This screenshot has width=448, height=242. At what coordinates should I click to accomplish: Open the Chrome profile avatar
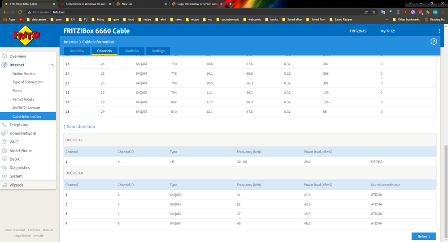point(435,12)
